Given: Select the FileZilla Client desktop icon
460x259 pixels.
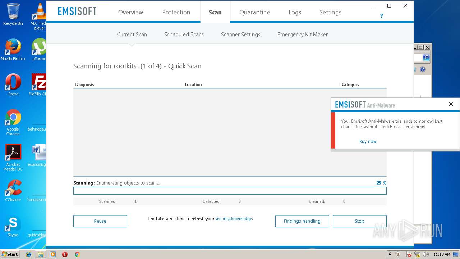Looking at the screenshot, I should tap(38, 85).
